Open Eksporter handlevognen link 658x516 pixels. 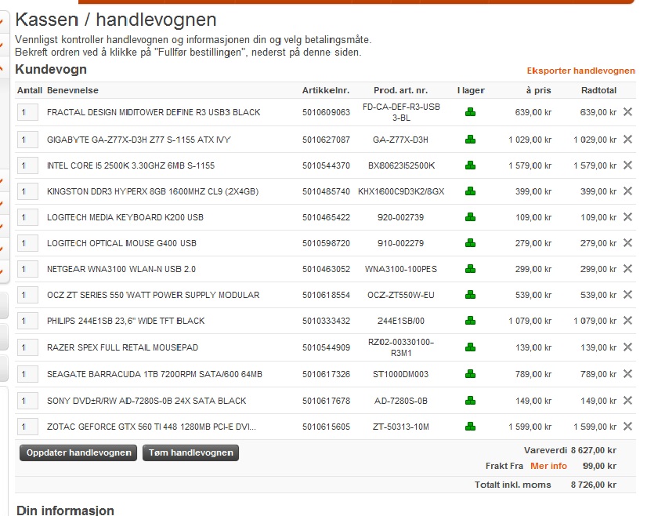pos(580,71)
